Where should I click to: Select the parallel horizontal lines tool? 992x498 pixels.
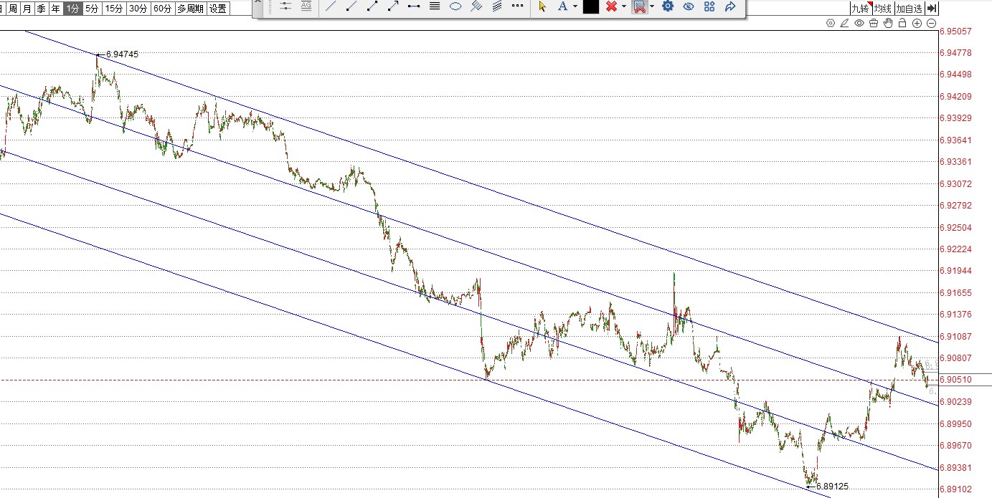[x=435, y=6]
